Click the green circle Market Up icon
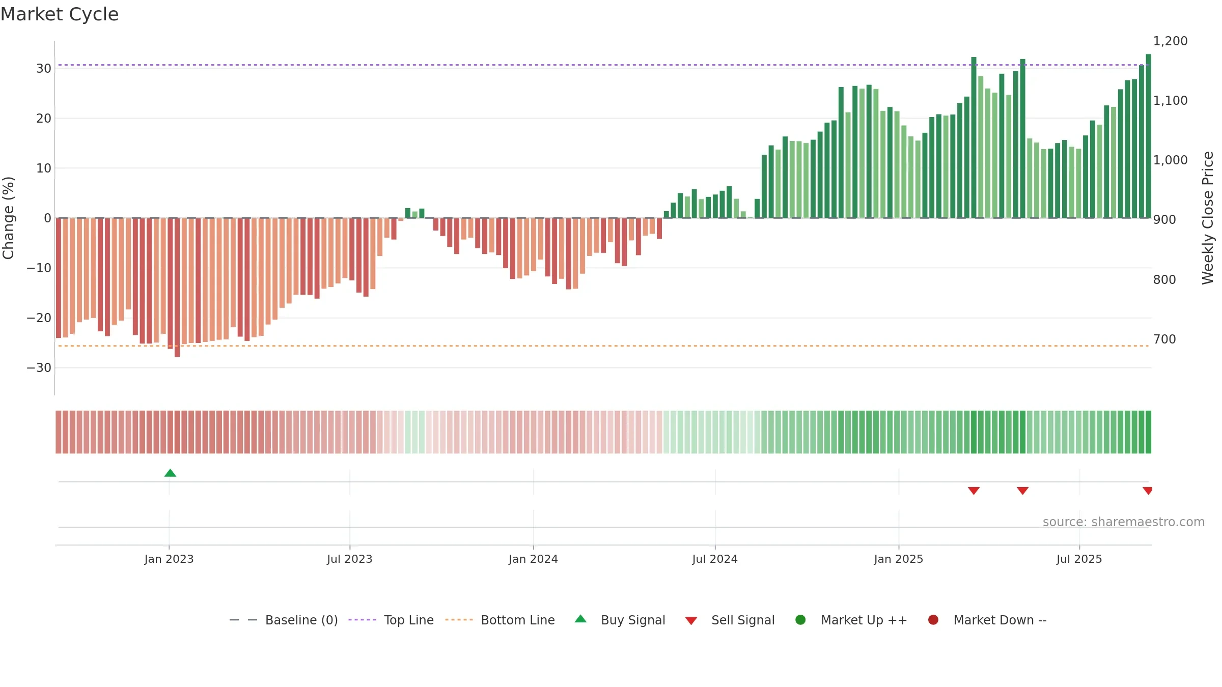The image size is (1222, 687). pos(800,619)
